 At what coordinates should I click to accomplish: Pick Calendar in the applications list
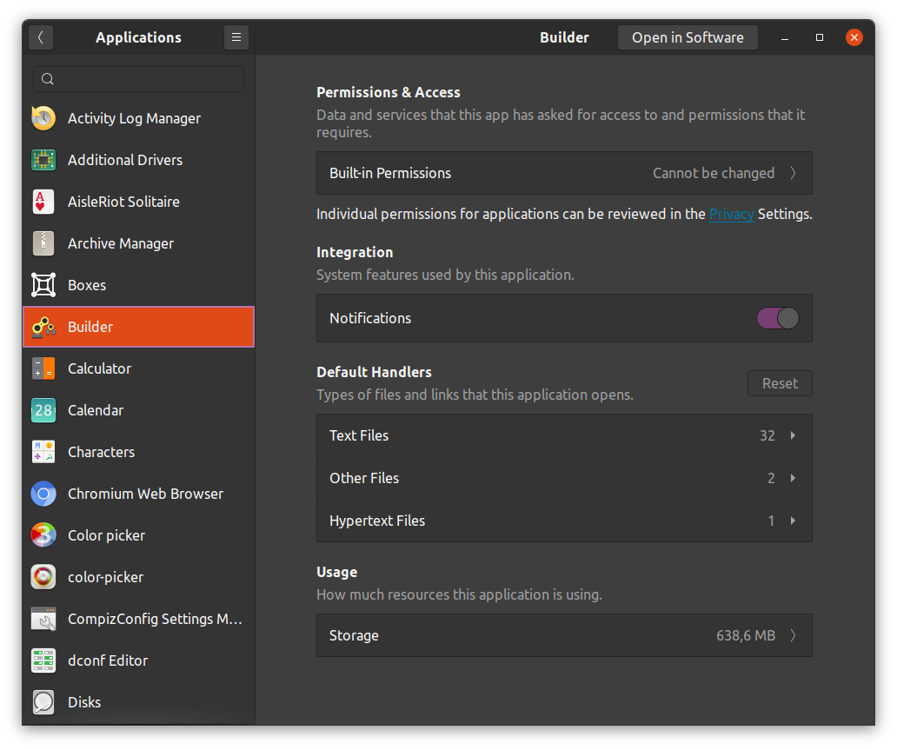pos(138,411)
